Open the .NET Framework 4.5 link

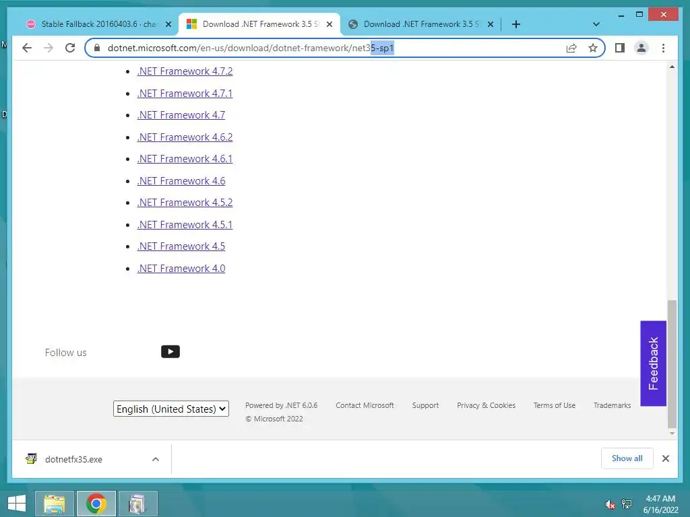pos(181,246)
